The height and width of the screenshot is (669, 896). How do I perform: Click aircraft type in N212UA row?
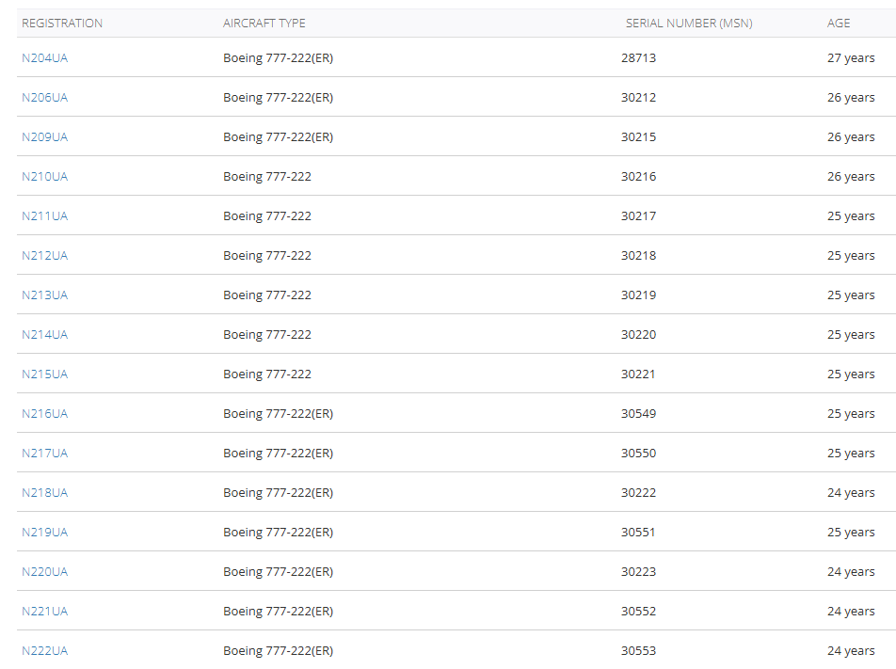267,255
